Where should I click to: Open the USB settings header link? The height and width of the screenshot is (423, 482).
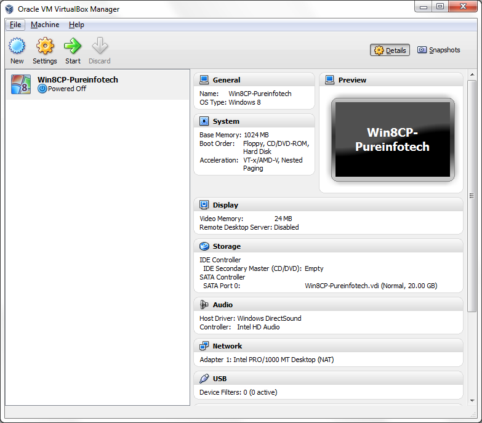[220, 379]
